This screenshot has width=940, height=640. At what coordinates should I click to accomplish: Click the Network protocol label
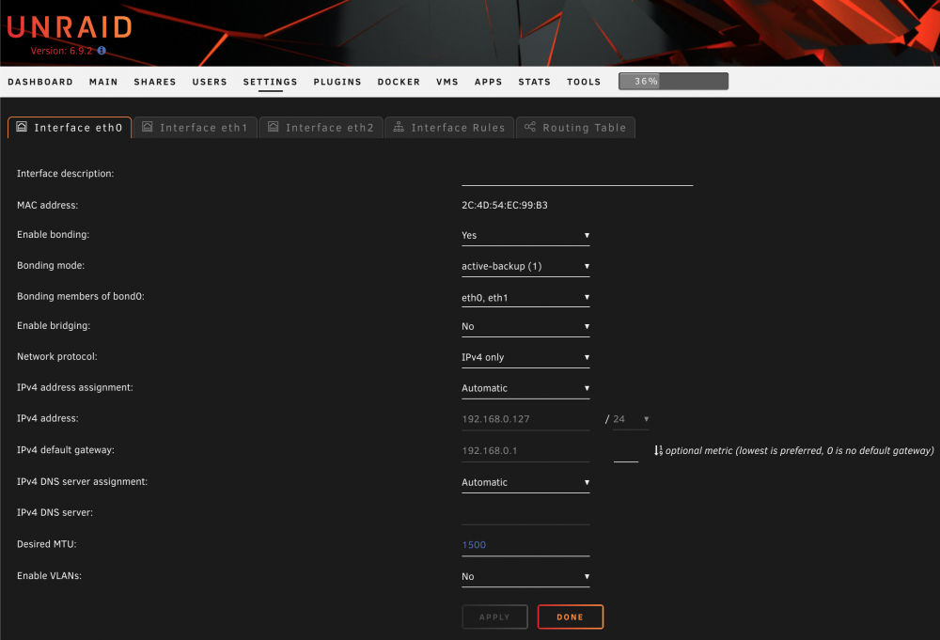pyautogui.click(x=57, y=356)
